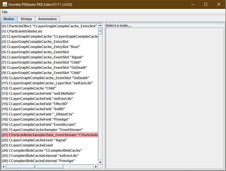This screenshot has width=226, height=171.
Task: Select node (17) field "_DRandCtx"
Action: [x=50, y=114]
